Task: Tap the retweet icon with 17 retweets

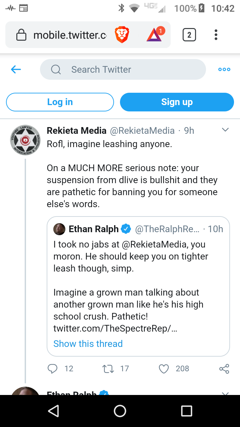Action: 108,369
